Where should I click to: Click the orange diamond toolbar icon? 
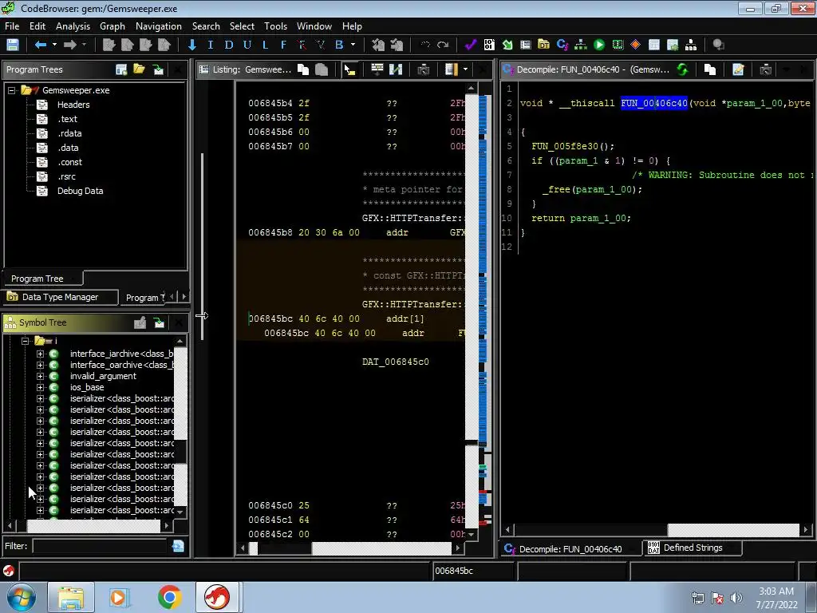(636, 45)
